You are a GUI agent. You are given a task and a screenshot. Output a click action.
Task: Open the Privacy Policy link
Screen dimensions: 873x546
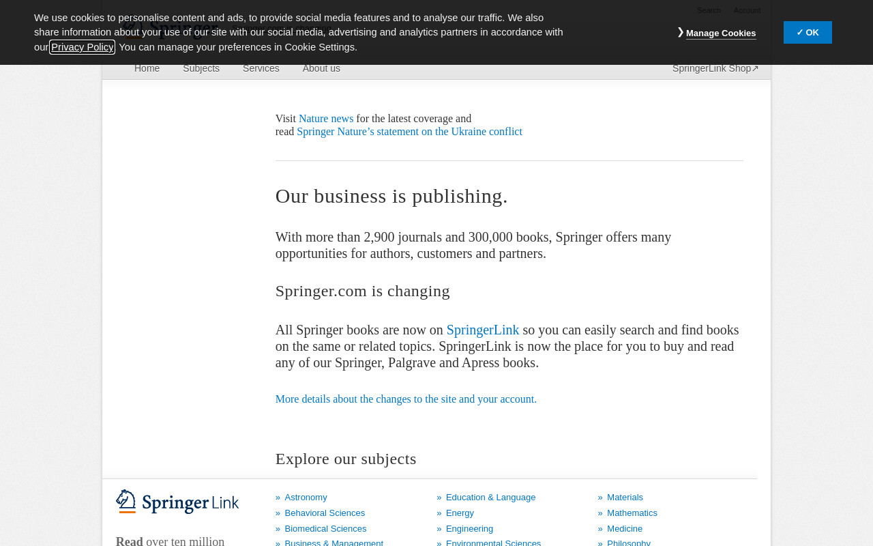83,47
